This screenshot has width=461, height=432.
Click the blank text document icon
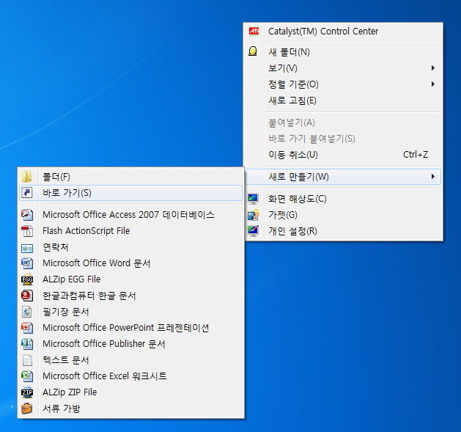click(27, 360)
